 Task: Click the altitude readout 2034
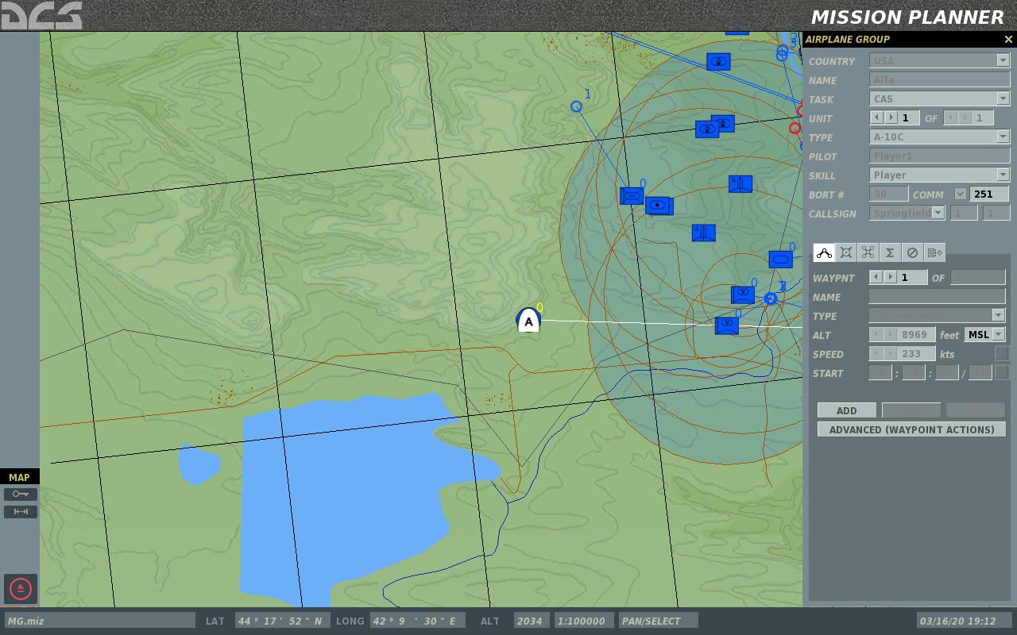pos(530,621)
